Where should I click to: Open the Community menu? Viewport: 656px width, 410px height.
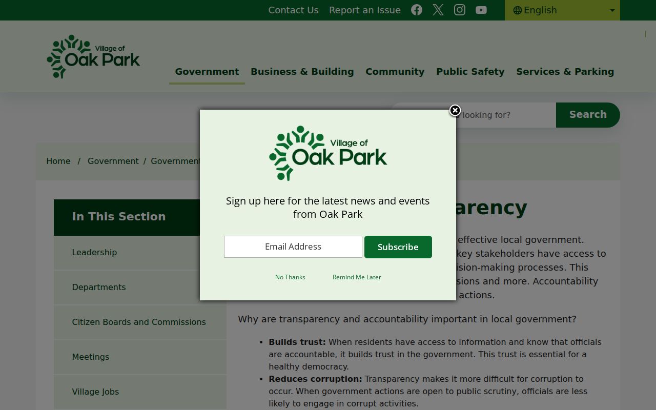(395, 72)
